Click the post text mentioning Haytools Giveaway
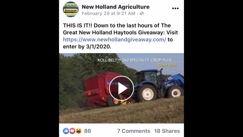Image resolution: width=243 pixels, height=137 pixels. point(120,32)
